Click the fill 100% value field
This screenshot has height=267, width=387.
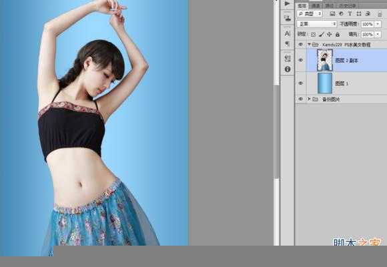click(x=368, y=34)
